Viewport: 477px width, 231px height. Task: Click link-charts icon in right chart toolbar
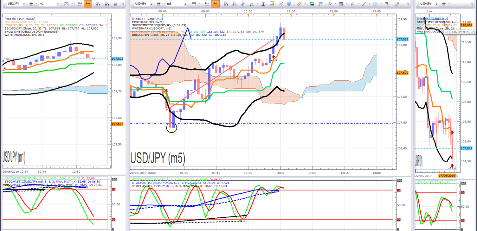[444, 4]
